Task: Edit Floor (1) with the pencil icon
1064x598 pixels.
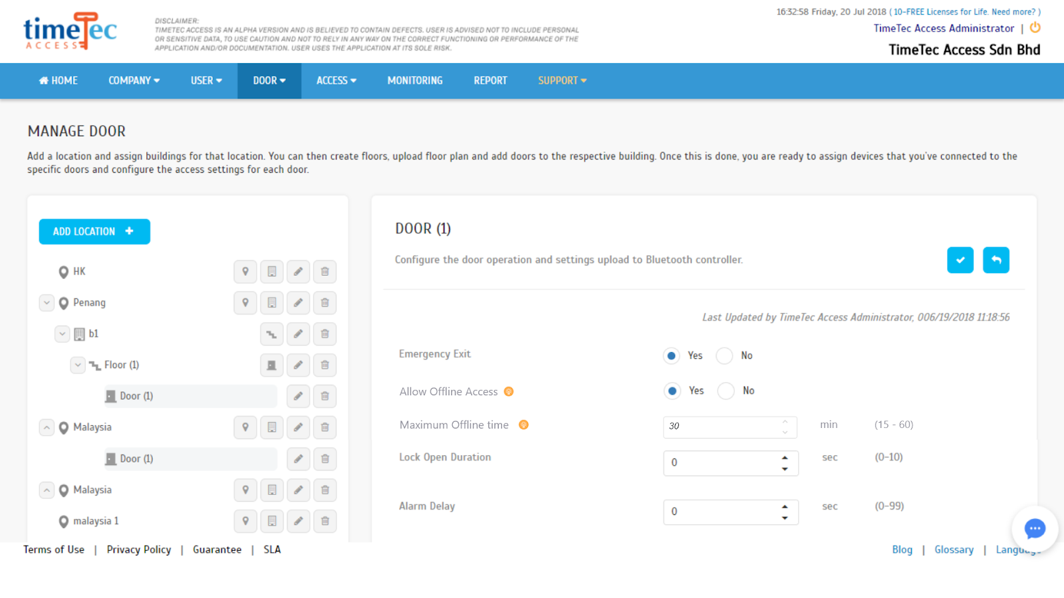Action: (x=299, y=365)
